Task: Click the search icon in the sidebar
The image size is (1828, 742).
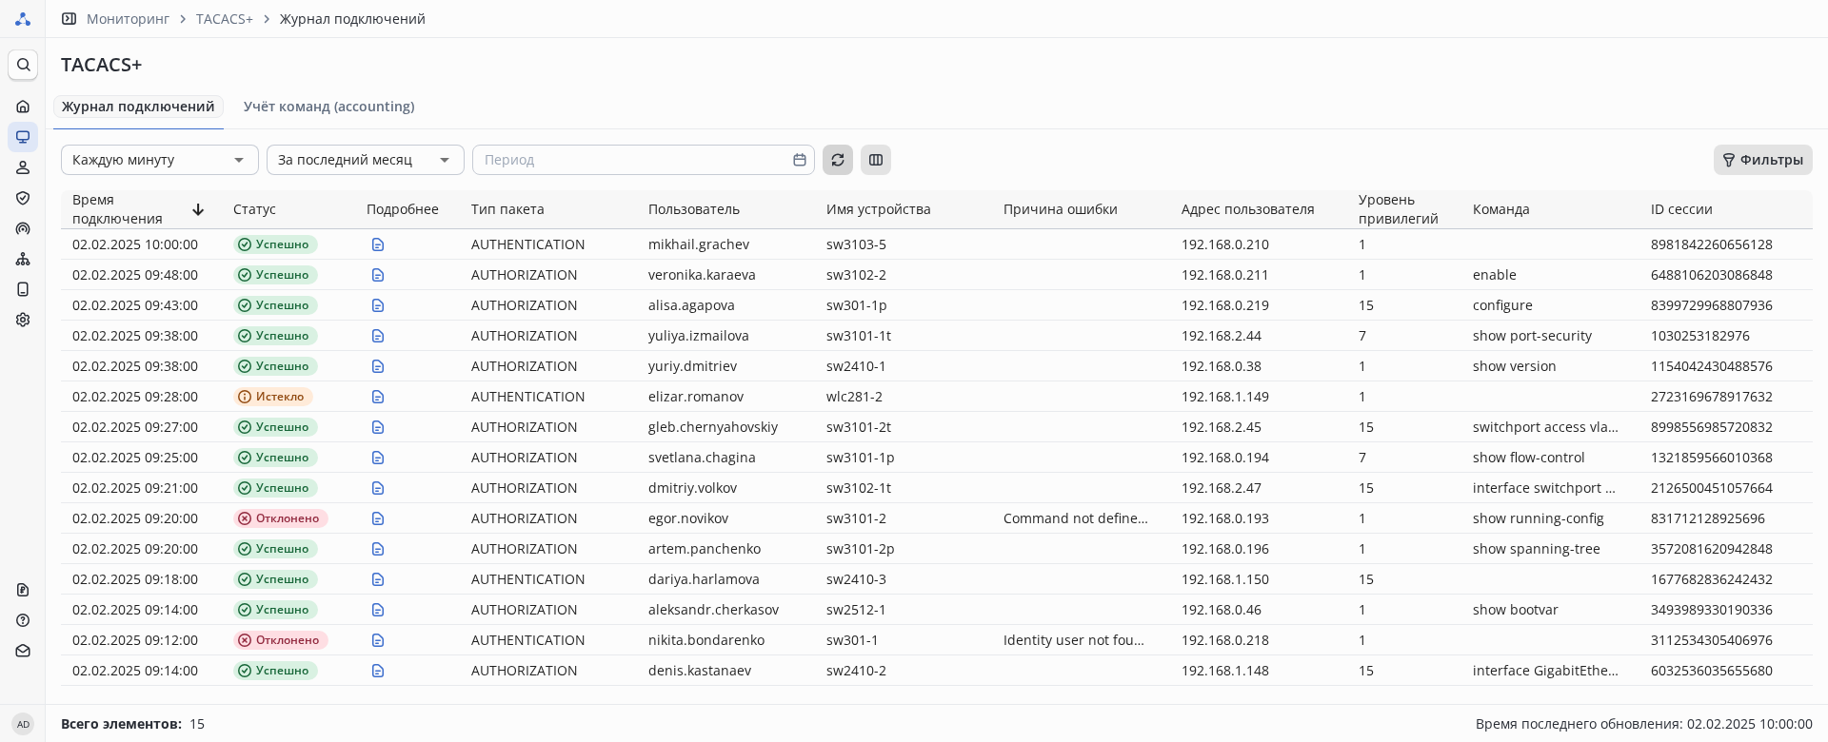Action: (x=23, y=65)
